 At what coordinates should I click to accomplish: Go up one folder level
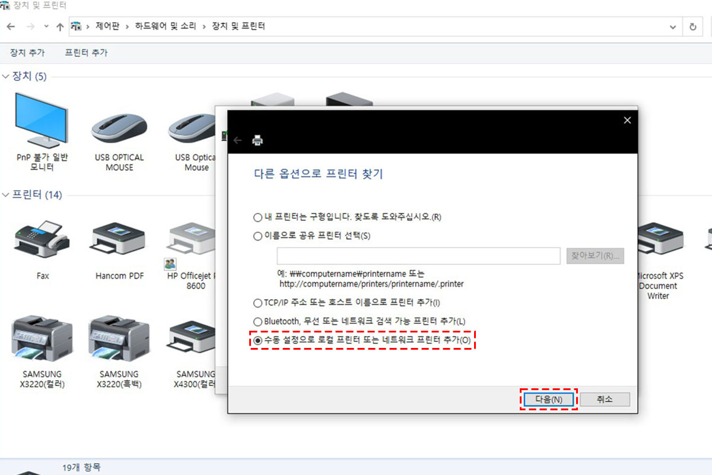coord(60,27)
